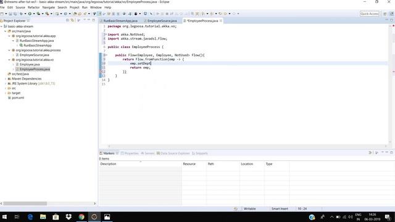Click the Save toolbar icon
This screenshot has width=395, height=222.
pyautogui.click(x=10, y=14)
